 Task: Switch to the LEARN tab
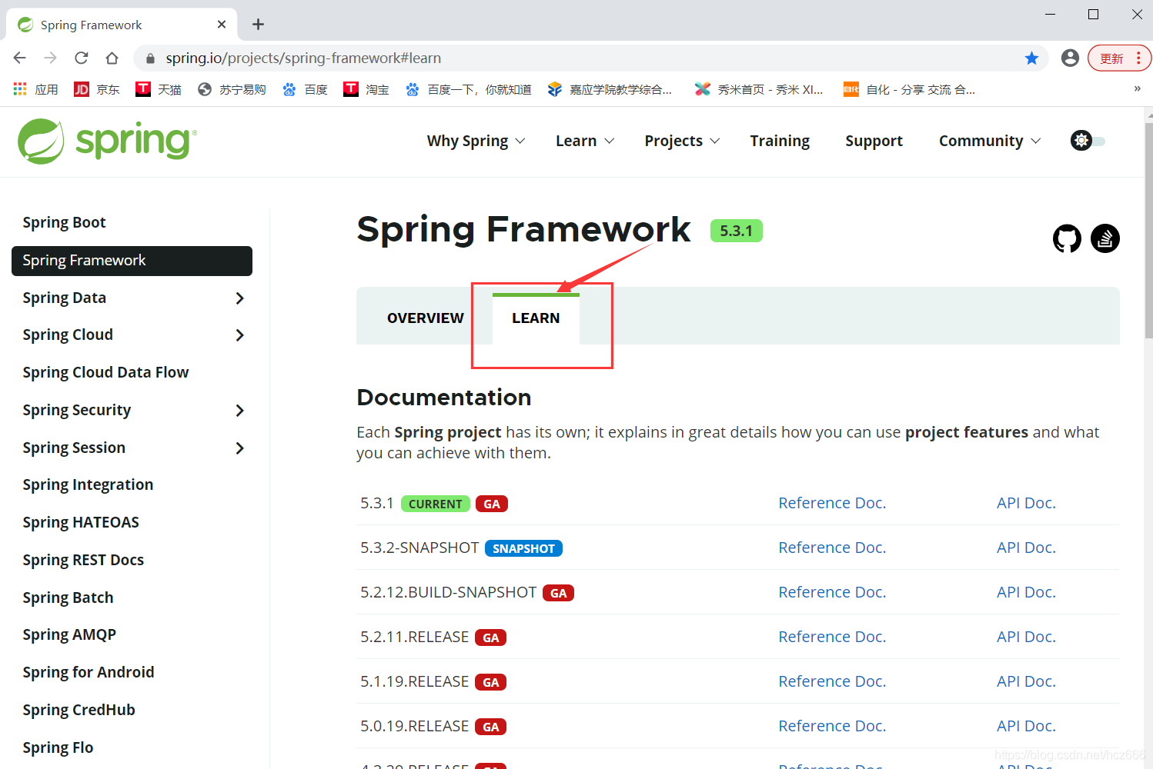[536, 318]
